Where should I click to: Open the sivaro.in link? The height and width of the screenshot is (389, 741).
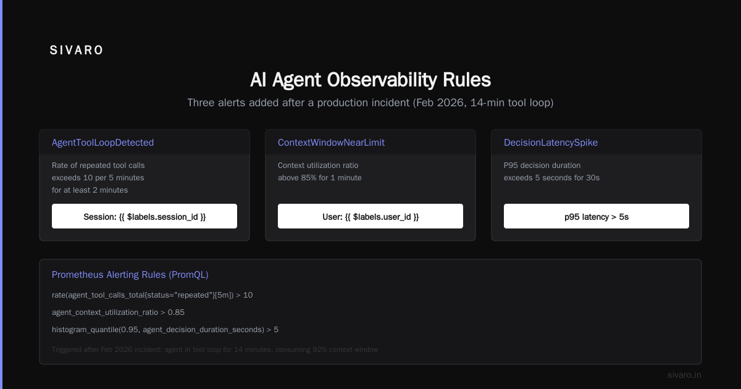click(x=684, y=375)
